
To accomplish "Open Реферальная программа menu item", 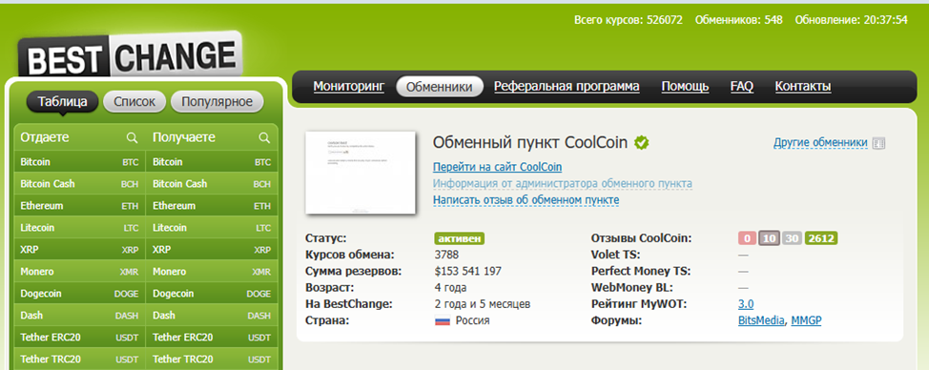I will point(567,87).
